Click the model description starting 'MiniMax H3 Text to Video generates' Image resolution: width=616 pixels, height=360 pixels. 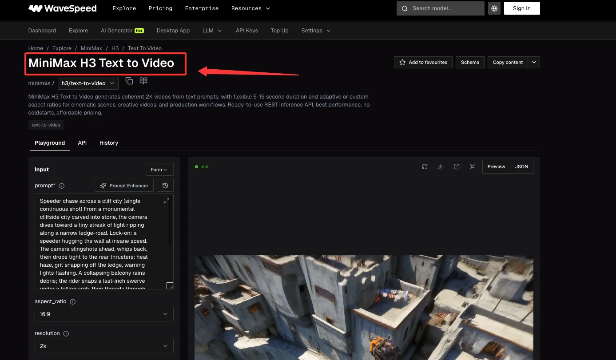(x=199, y=105)
